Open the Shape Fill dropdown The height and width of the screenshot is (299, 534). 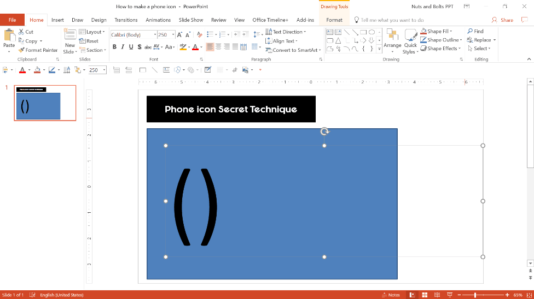(436, 31)
